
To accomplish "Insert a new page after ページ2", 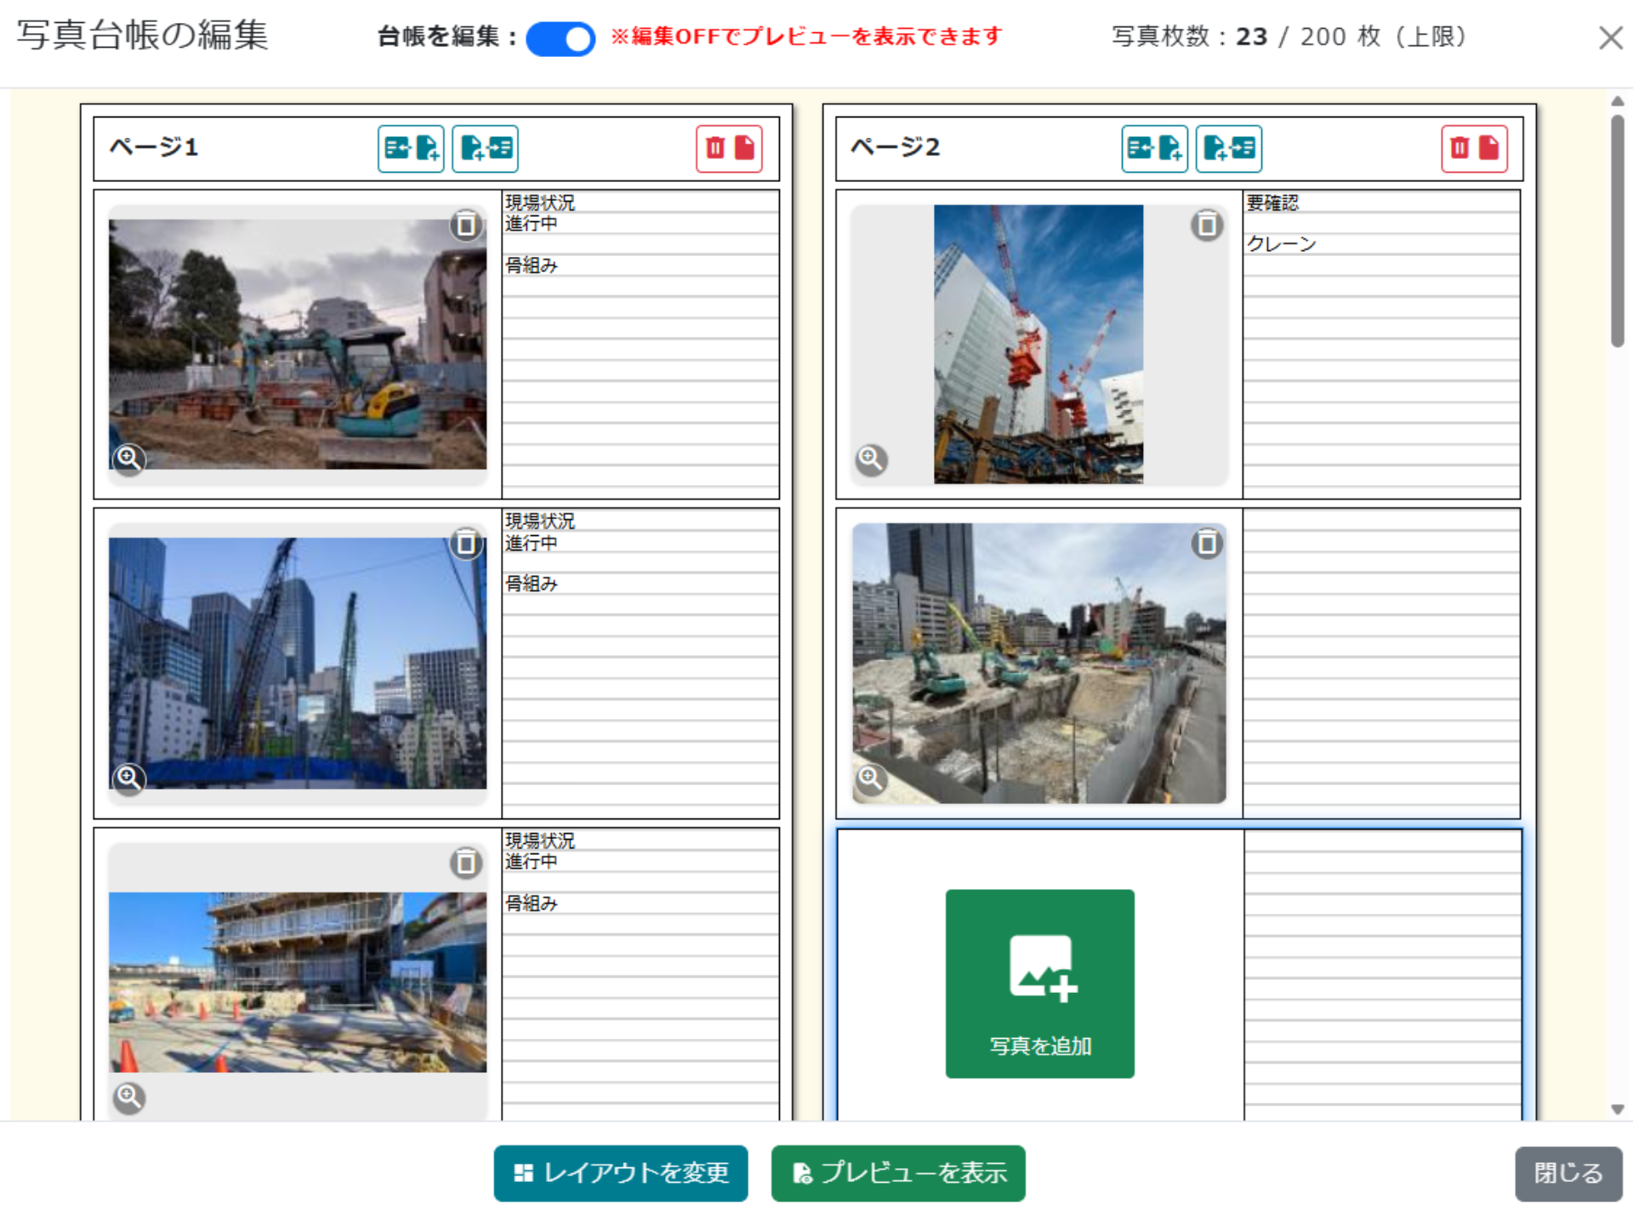I will [x=1228, y=148].
